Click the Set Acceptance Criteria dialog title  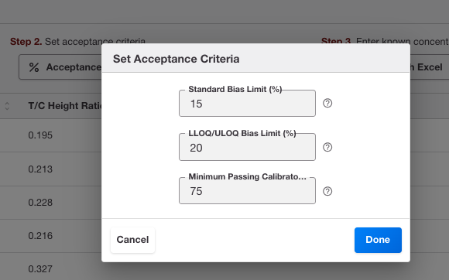click(x=176, y=59)
